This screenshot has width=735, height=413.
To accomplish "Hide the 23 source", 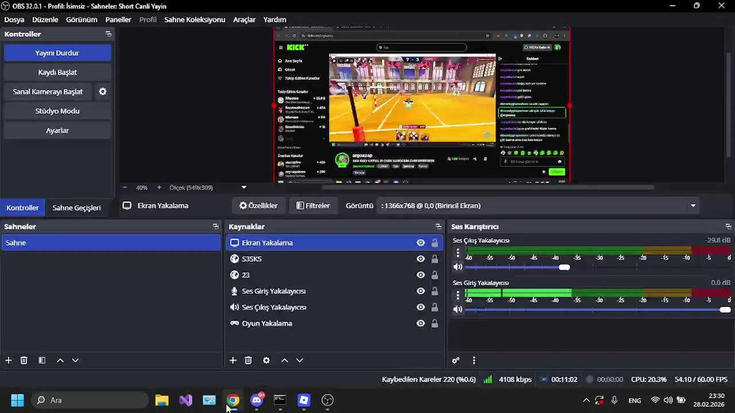I will coord(421,275).
